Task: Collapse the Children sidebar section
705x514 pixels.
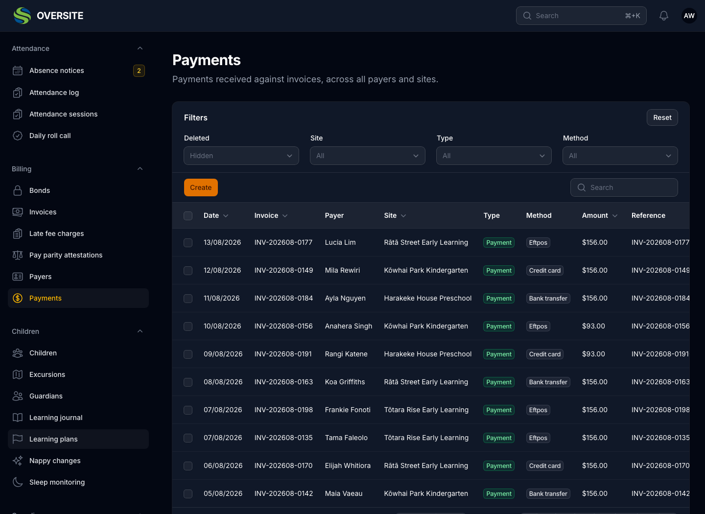Action: coord(140,331)
